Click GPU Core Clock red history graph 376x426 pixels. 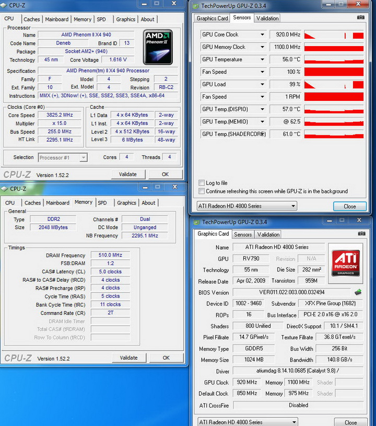pyautogui.click(x=334, y=35)
